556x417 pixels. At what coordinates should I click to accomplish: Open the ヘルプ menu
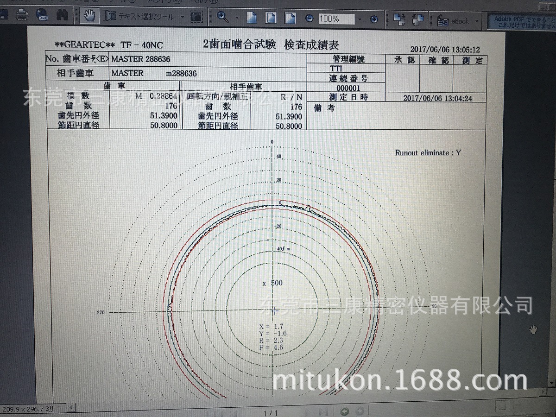click(x=196, y=2)
